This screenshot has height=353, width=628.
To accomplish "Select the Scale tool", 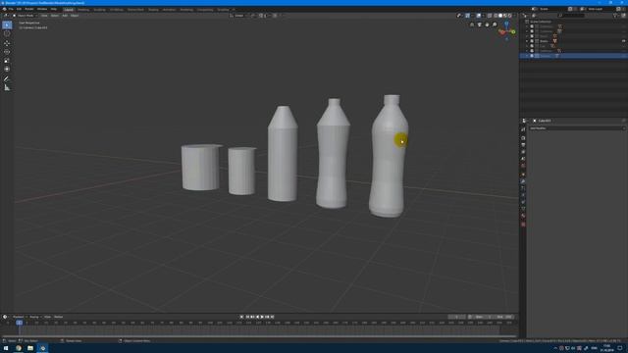I will coord(7,61).
